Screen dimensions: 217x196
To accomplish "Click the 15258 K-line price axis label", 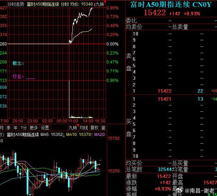I will pos(114,171).
